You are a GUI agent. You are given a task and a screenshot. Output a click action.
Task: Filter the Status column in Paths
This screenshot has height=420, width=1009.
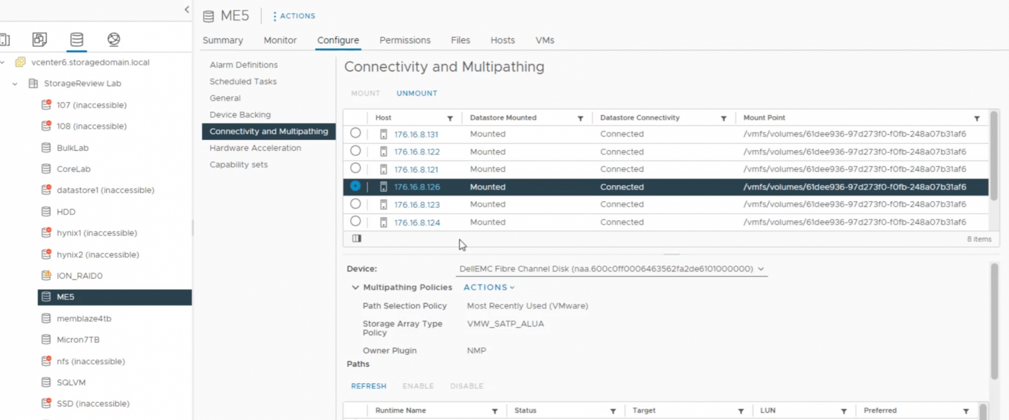click(x=613, y=411)
